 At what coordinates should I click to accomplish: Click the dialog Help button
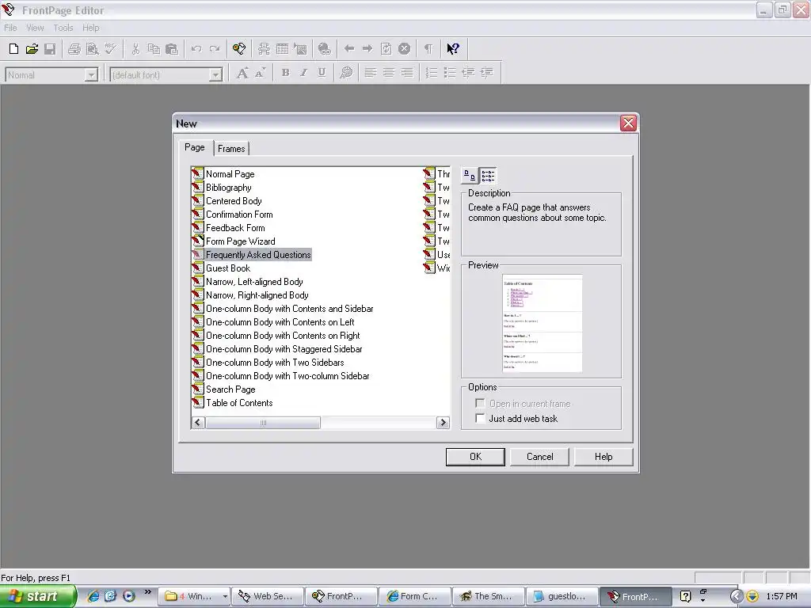tap(603, 457)
